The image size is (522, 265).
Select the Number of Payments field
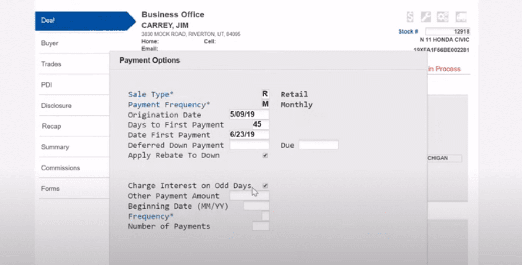(261, 226)
